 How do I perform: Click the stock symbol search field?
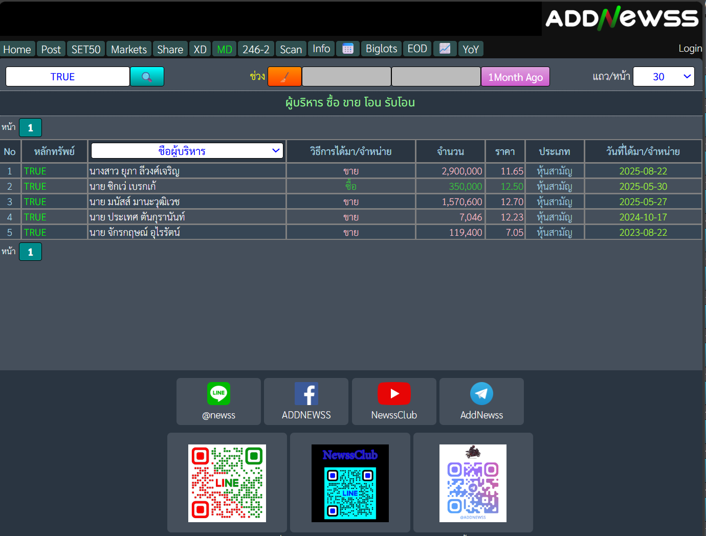click(68, 77)
